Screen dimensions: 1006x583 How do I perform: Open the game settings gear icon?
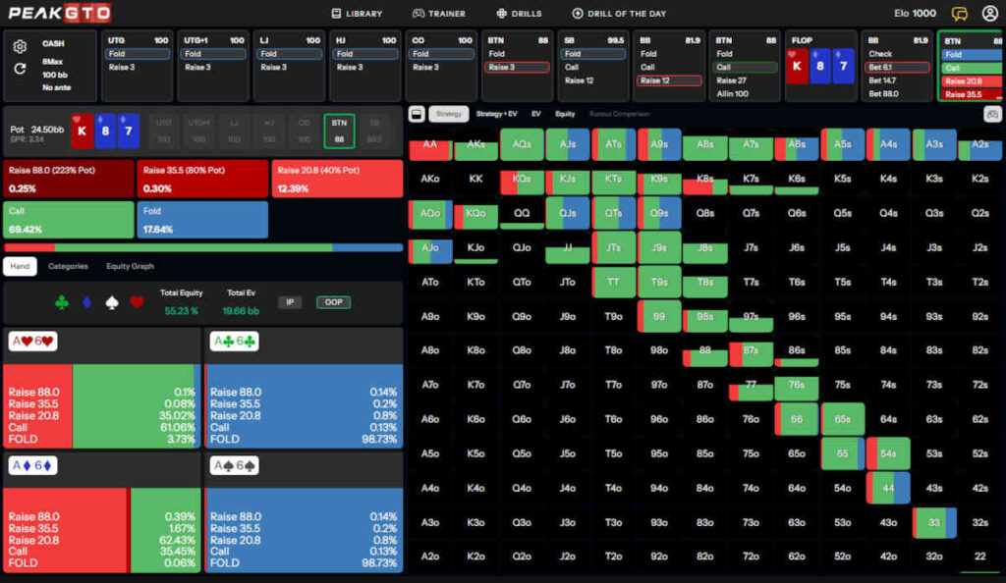point(20,46)
